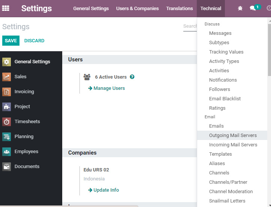
Task: Click the Invoicing sidebar icon
Action: [x=7, y=92]
